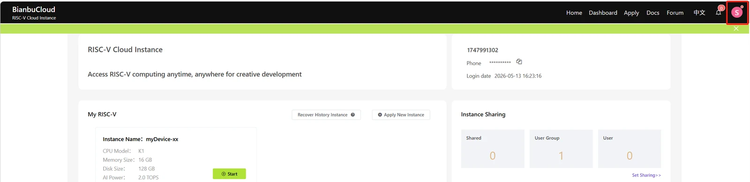Dismiss the green banner with the X

[x=736, y=28]
